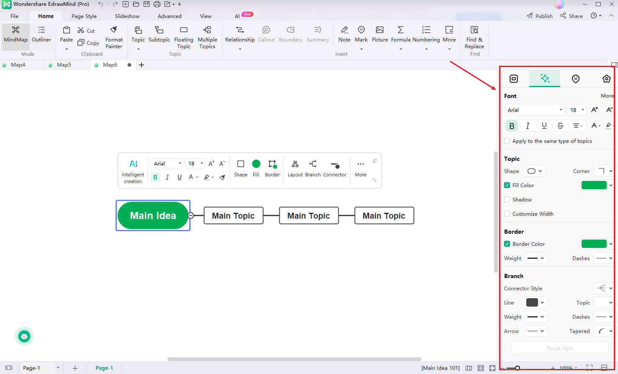Open the topic Shape dropdown in right panel
The image size is (618, 374).
tap(534, 171)
